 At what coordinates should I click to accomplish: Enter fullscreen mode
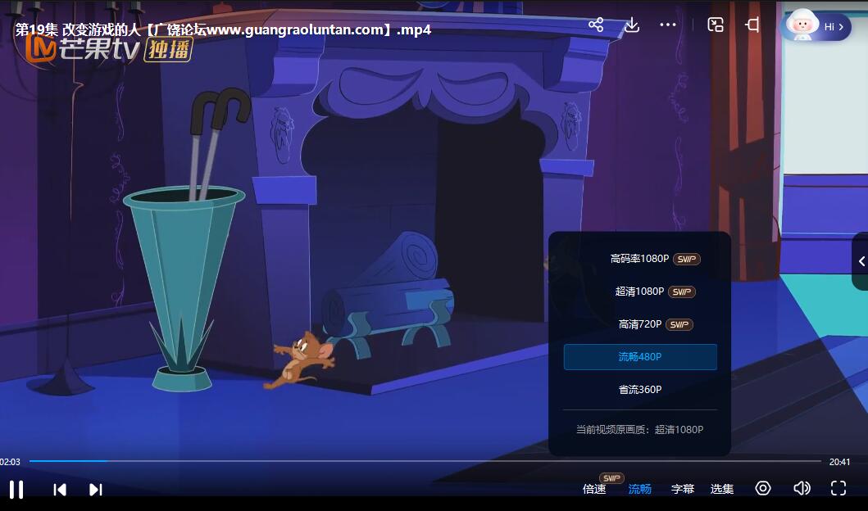click(x=838, y=488)
